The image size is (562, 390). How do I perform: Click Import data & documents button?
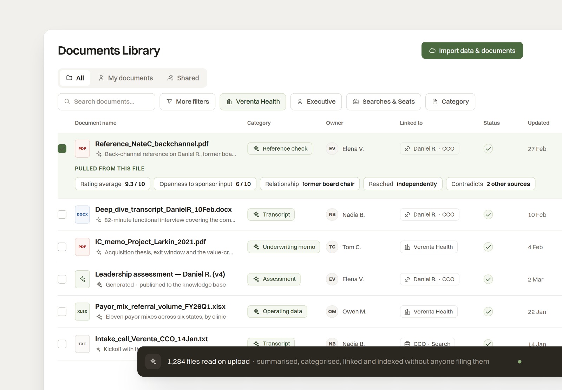tap(472, 51)
